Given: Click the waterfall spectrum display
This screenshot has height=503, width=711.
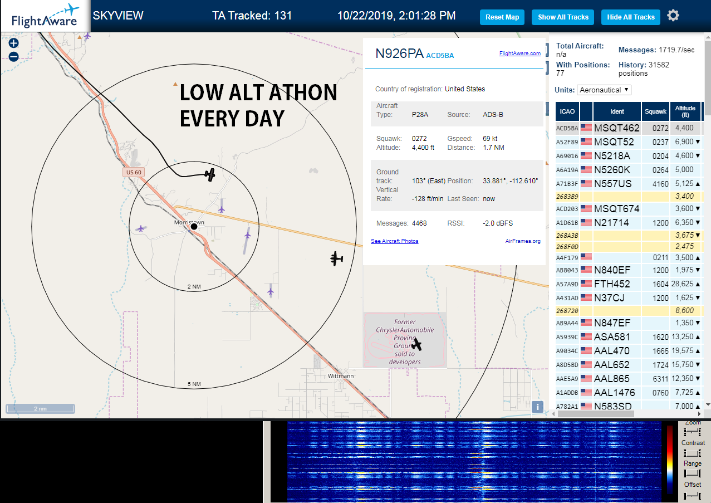Looking at the screenshot, I should [473, 462].
